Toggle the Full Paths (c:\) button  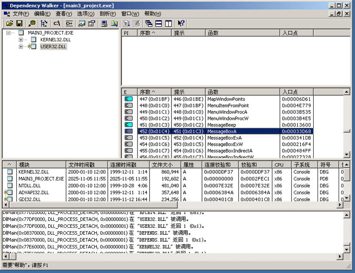coord(56,23)
